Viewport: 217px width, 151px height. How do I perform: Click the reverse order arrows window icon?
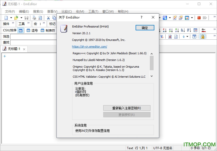click(x=195, y=30)
